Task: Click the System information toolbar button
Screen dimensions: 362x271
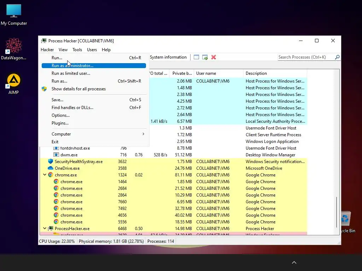Action: click(x=168, y=57)
